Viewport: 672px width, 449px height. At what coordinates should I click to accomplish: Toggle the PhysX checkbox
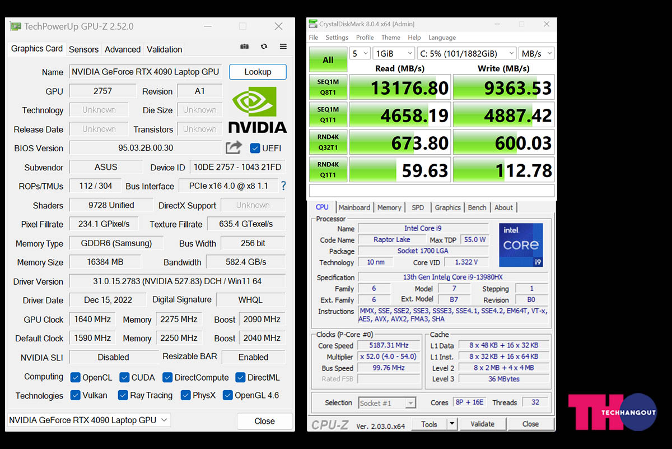coord(186,395)
